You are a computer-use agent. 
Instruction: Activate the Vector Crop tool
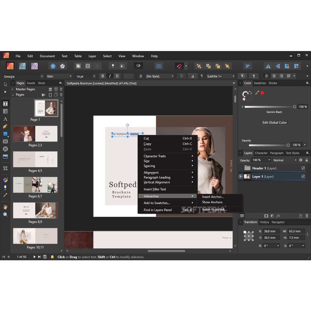[x=5, y=168]
